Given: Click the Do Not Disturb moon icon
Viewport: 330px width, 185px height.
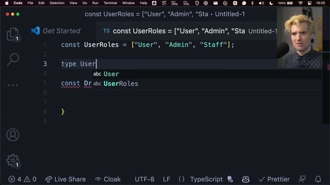Looking at the screenshot, I should (x=271, y=3).
